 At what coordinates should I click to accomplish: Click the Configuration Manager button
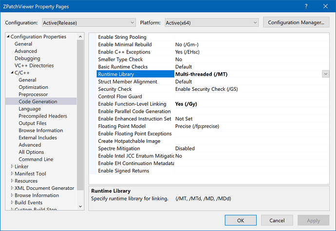[x=296, y=22]
